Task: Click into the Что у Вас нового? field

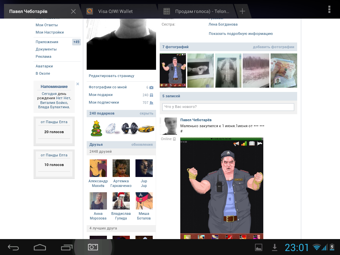Action: click(x=228, y=107)
